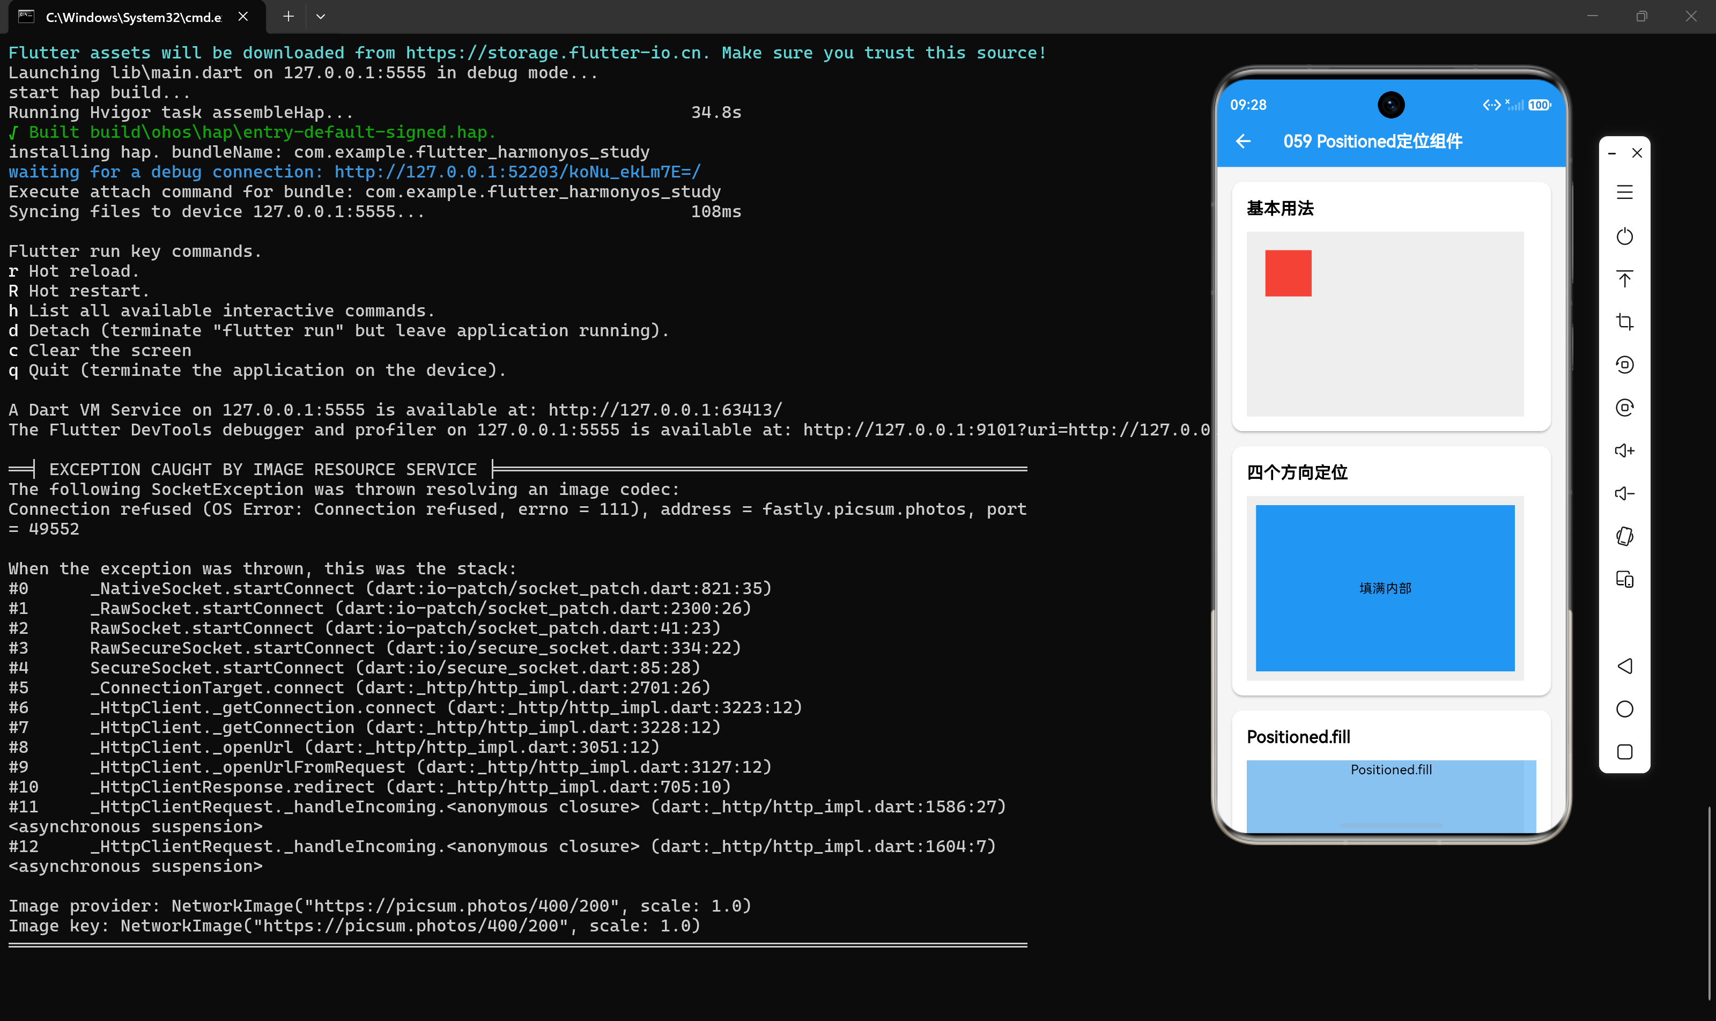This screenshot has width=1716, height=1021.
Task: Click the stack frame #0 _NativeSocket.startConnect
Action: (x=390, y=589)
